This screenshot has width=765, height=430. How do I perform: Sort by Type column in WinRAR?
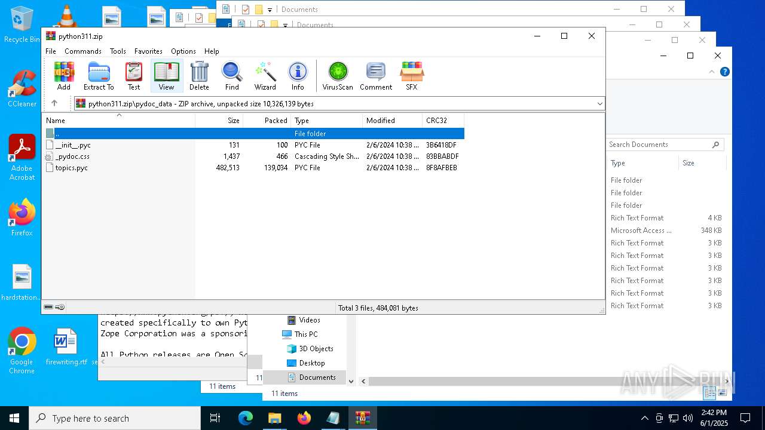coord(326,120)
